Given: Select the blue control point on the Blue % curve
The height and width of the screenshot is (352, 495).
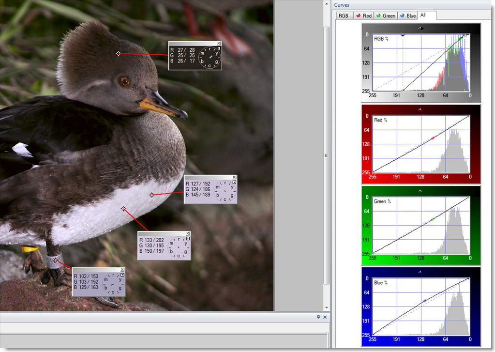Looking at the screenshot, I should pos(425,301).
